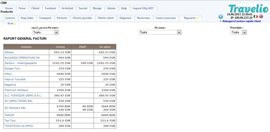
Task: Open the Camere tab
Action: click(x=10, y=18)
